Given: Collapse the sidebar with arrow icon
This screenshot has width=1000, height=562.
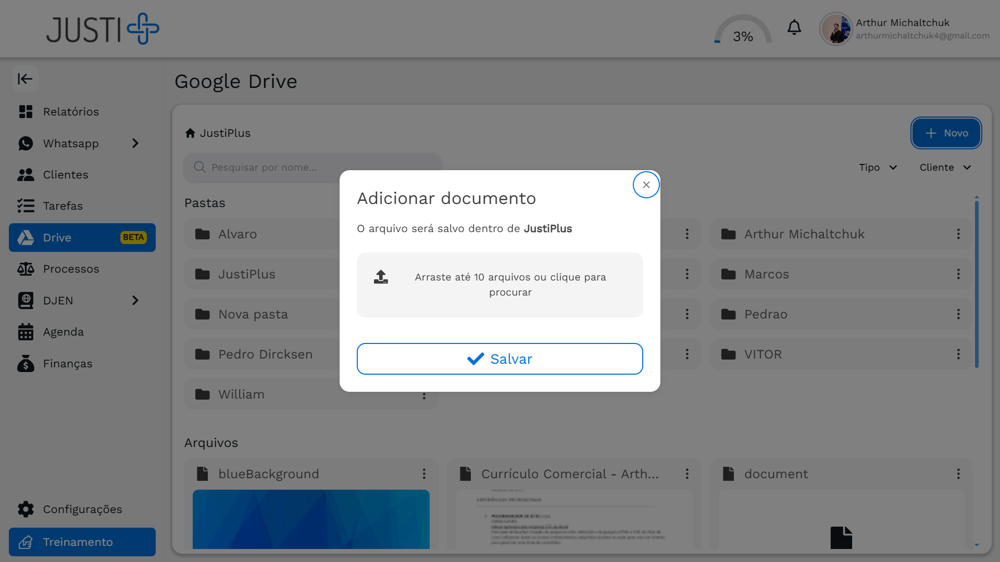Looking at the screenshot, I should tap(25, 79).
